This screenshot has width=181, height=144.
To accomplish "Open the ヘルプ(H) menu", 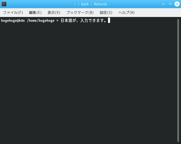I will (x=126, y=12).
